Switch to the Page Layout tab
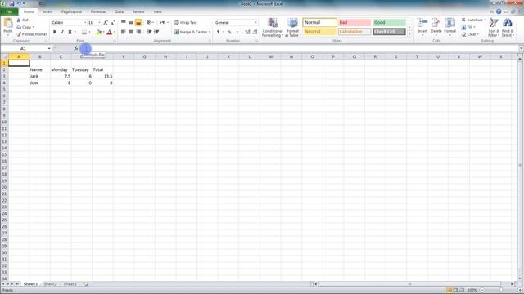The image size is (524, 294). [71, 11]
